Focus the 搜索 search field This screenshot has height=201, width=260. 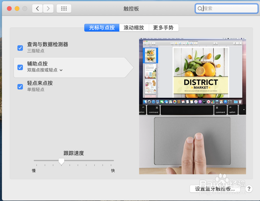tap(226, 9)
